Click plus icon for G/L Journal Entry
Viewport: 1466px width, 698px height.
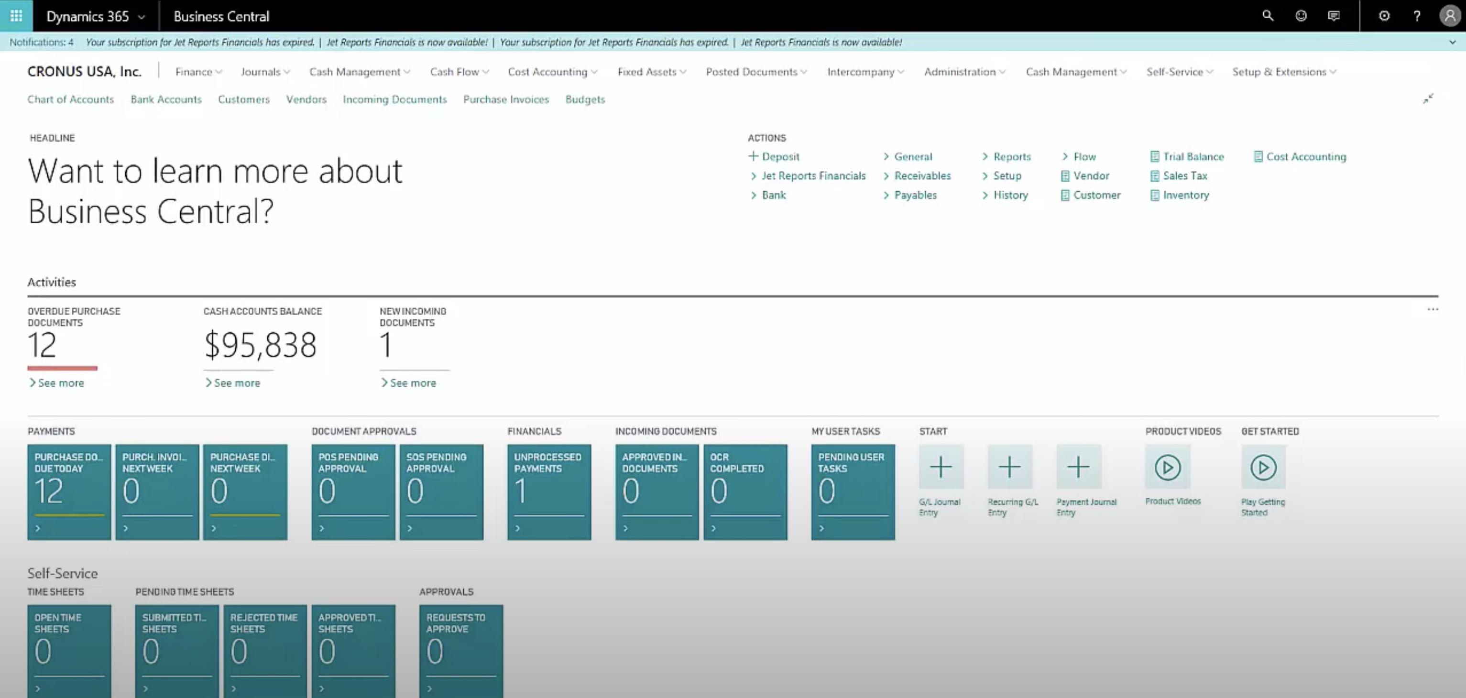point(941,467)
